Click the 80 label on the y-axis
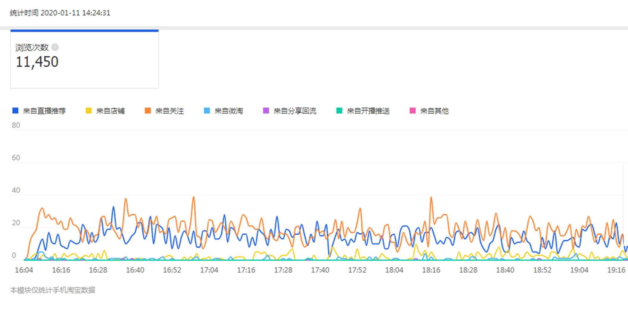Image resolution: width=628 pixels, height=314 pixels. 16,125
